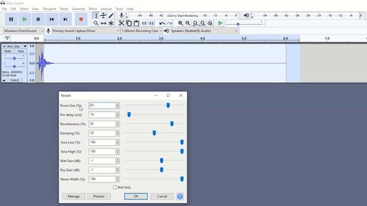The height and width of the screenshot is (206, 367).
Task: Click the Room Size slider handle
Action: [x=168, y=105]
